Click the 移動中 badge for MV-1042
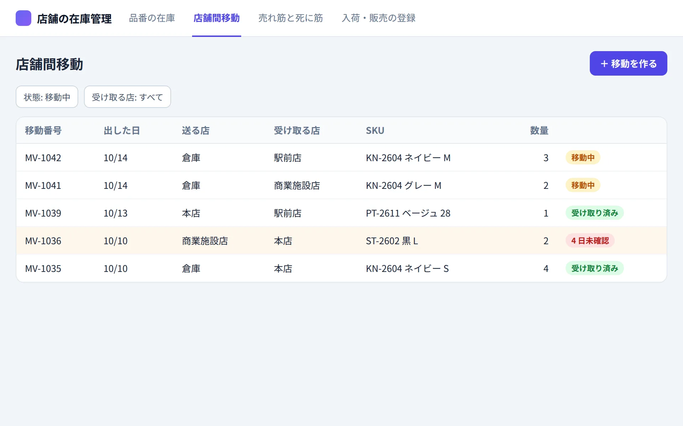Image resolution: width=683 pixels, height=426 pixels. [x=583, y=158]
